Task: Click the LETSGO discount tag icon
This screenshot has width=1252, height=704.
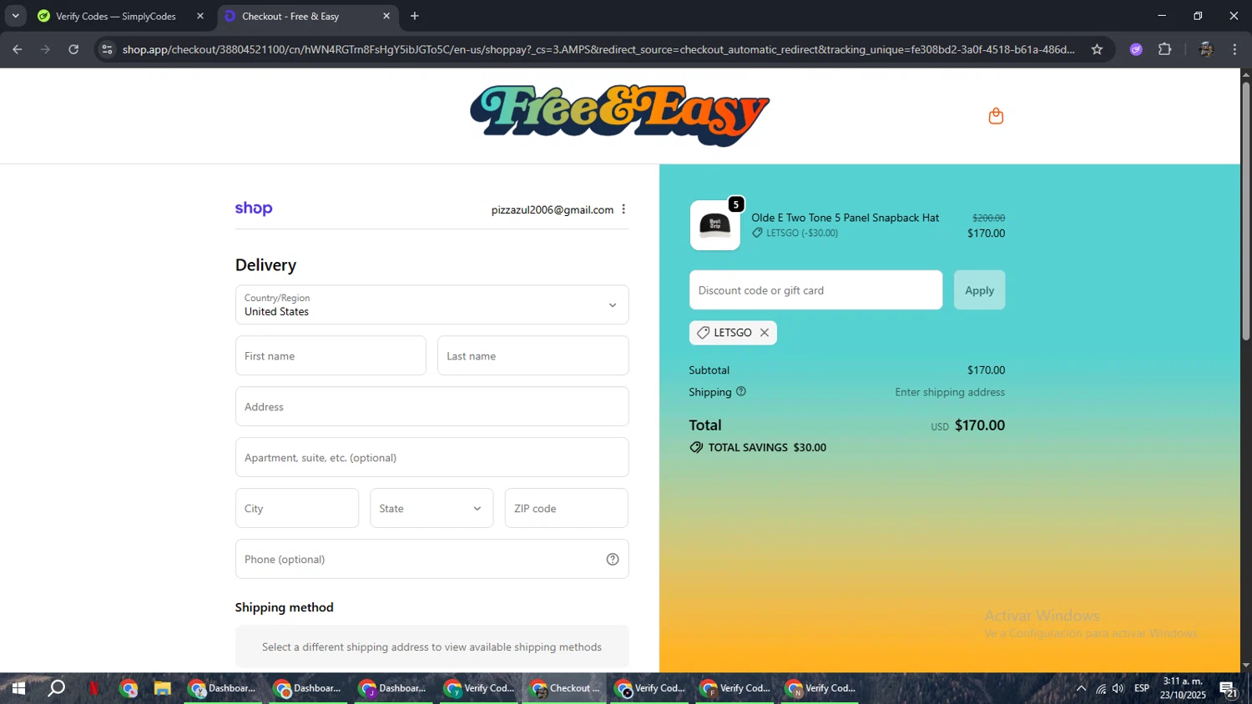Action: tap(704, 333)
